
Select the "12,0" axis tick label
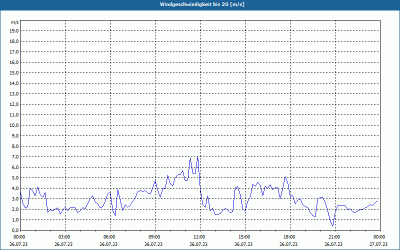[14, 104]
